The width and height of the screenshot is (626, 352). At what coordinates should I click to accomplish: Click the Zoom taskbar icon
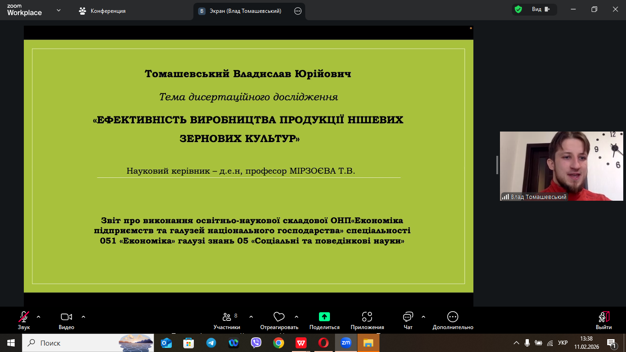[346, 343]
